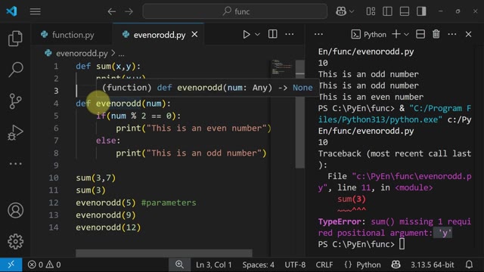The image size is (484, 272).
Task: Close the evenorodd.py tab
Action: coord(194,35)
